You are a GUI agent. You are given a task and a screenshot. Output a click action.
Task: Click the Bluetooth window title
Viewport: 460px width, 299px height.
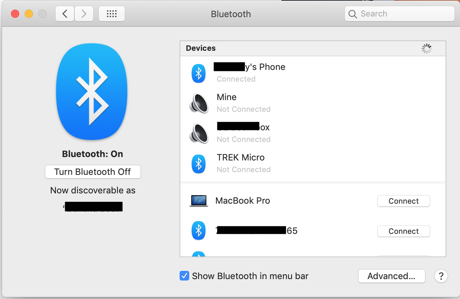pos(231,14)
